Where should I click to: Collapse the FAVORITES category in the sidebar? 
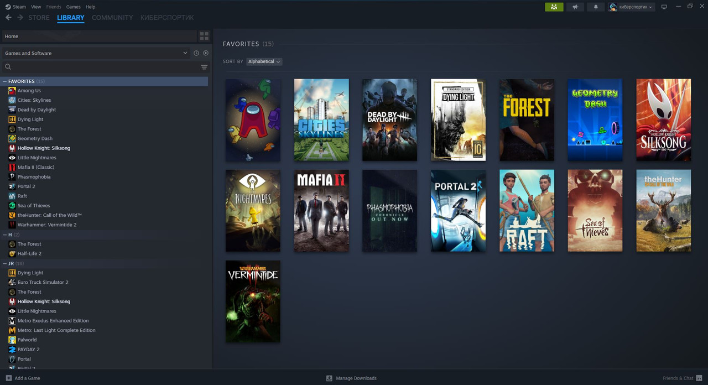5,81
